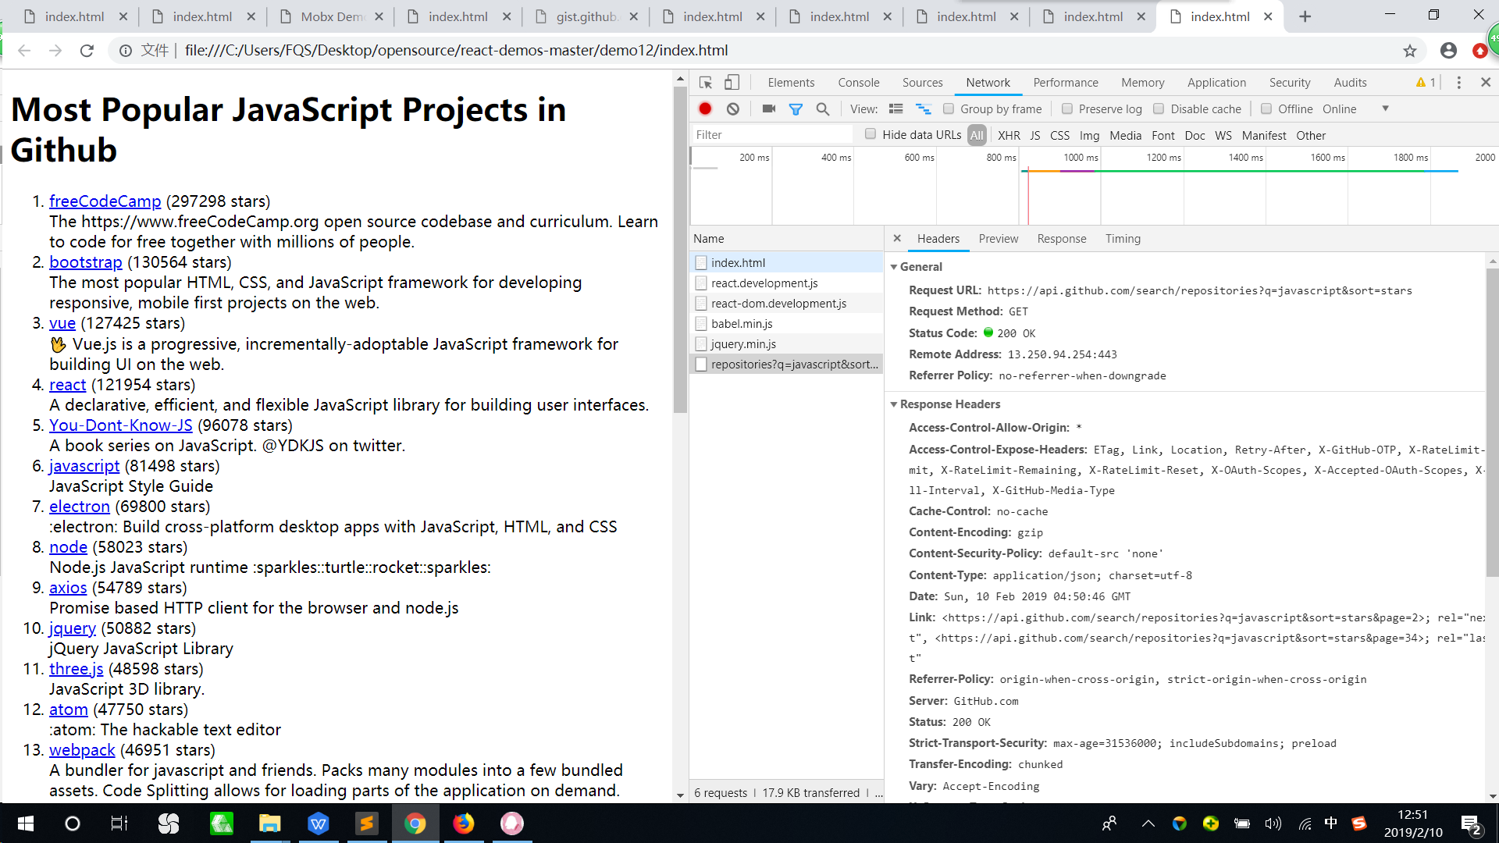The image size is (1499, 843).
Task: Open a new browser tab
Action: tap(1305, 16)
